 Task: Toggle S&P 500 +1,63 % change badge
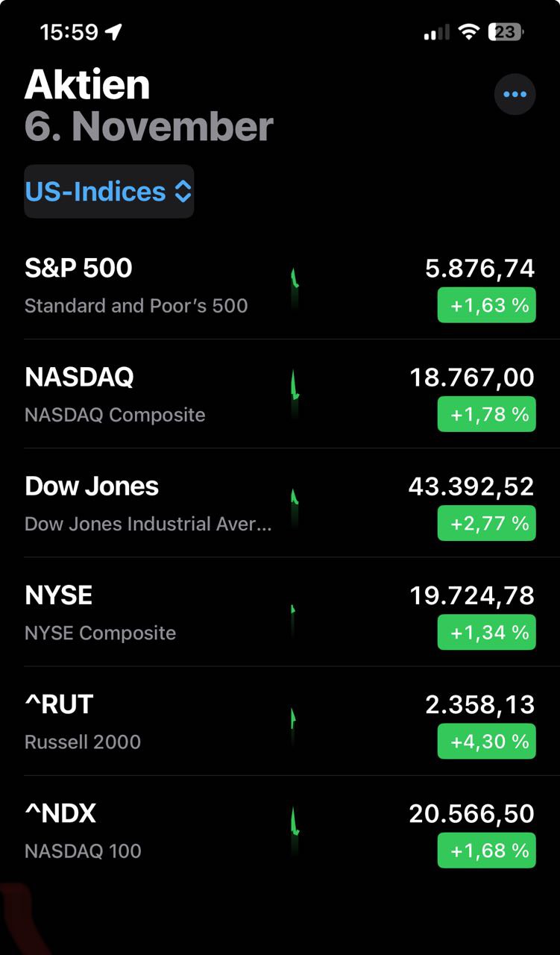486,305
